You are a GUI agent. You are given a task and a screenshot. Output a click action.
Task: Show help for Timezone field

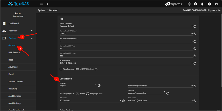(x=168, y=93)
